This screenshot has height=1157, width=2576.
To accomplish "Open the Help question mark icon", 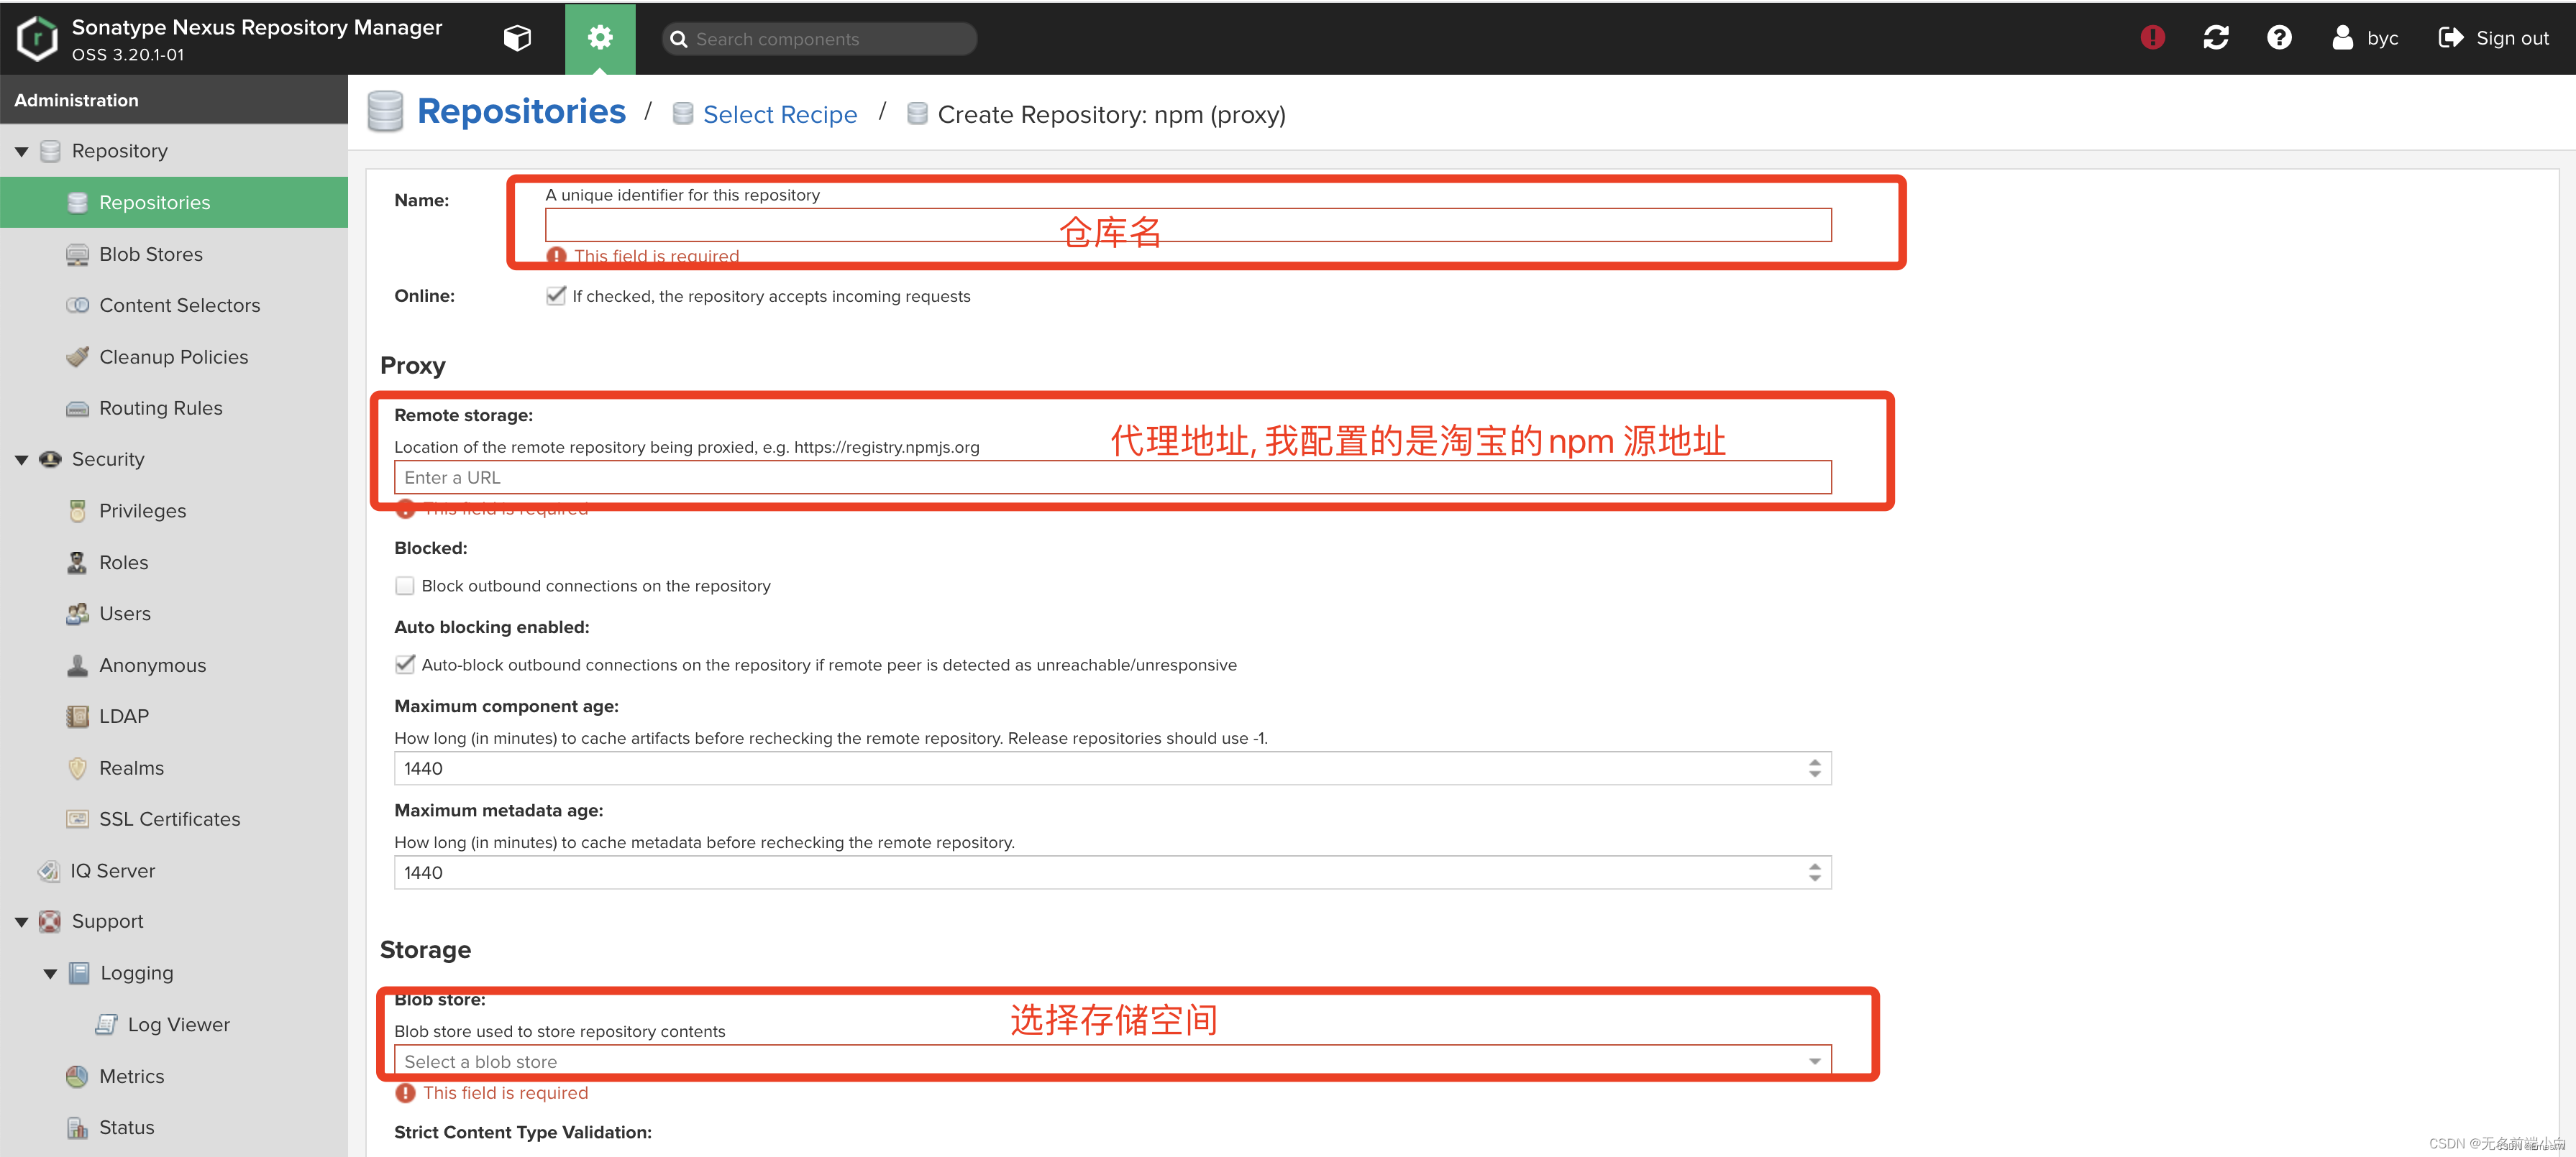I will point(2278,38).
